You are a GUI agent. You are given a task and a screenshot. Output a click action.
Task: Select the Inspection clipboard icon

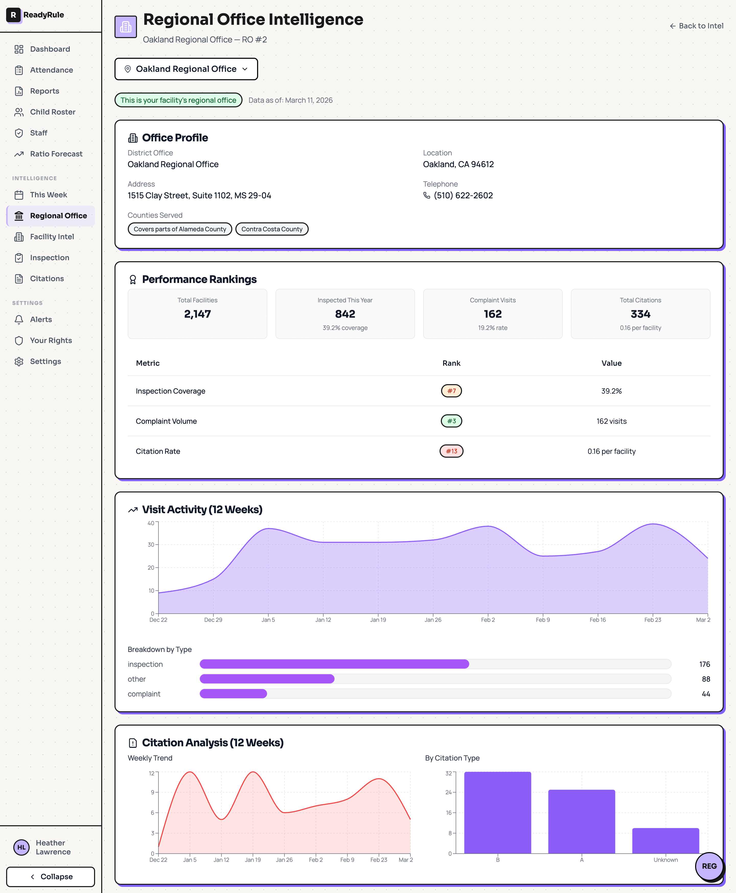point(19,257)
